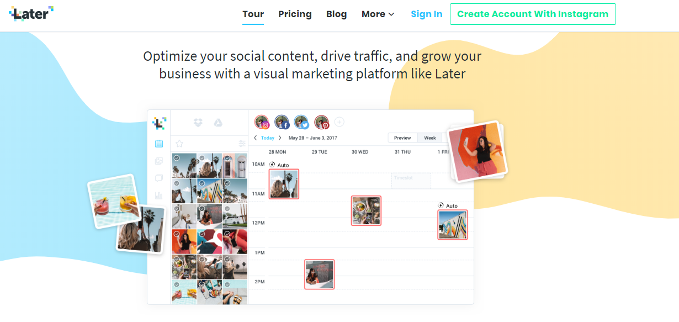The width and height of the screenshot is (679, 322).
Task: Click the Later logo in header
Action: tap(31, 13)
